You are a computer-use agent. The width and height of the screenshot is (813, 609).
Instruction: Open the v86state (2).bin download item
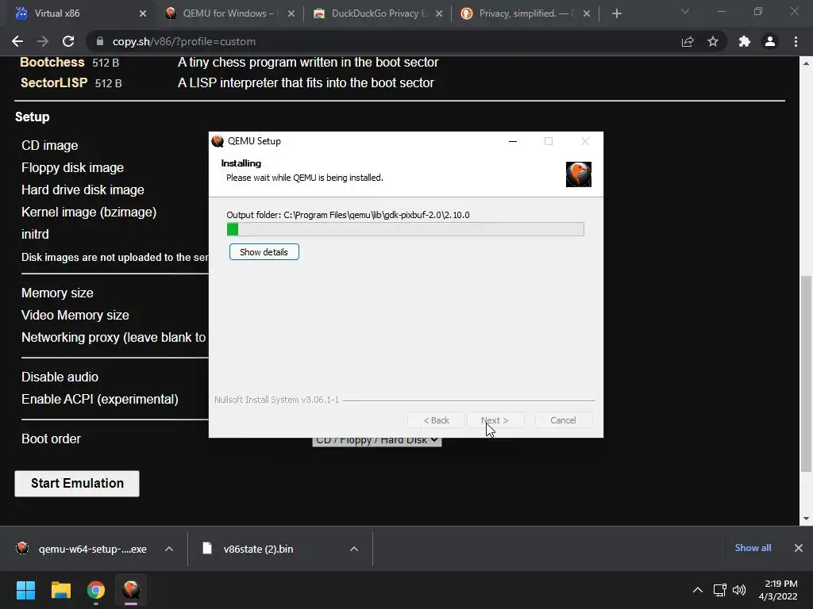tap(249, 549)
